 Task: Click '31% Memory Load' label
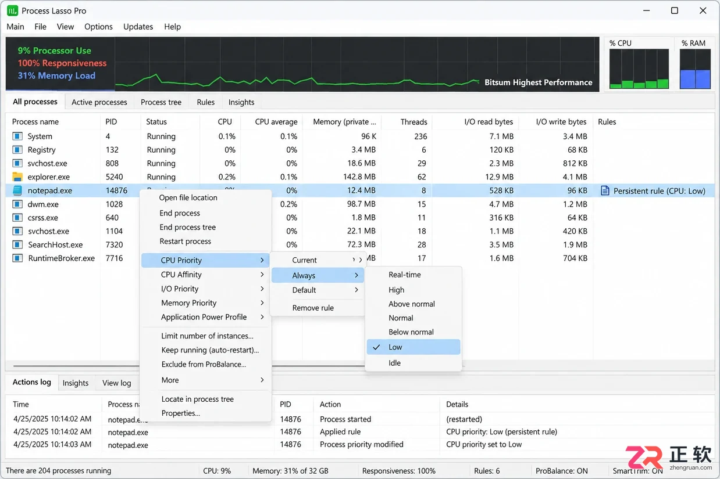pos(56,76)
